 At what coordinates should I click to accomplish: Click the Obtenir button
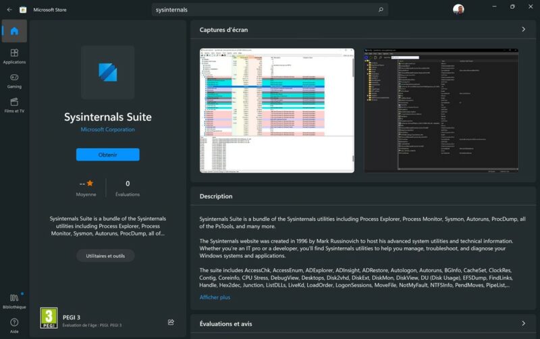click(108, 155)
